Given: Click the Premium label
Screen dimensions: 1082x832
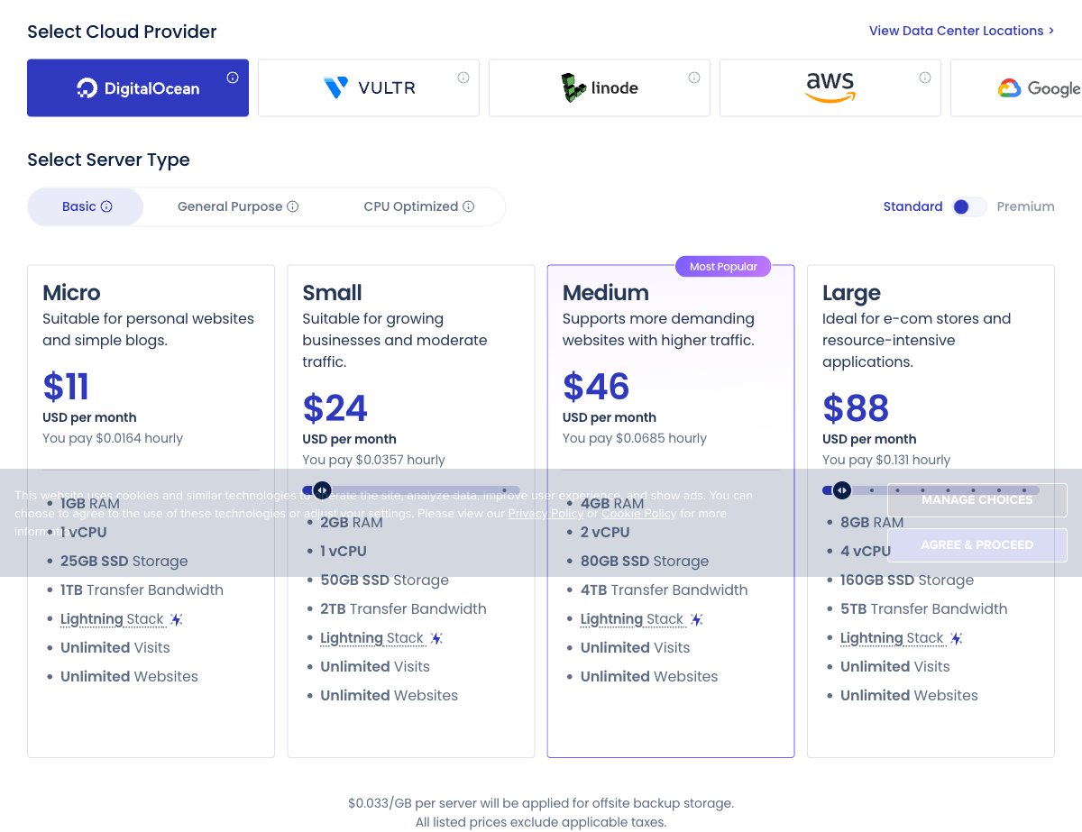Looking at the screenshot, I should (1026, 206).
